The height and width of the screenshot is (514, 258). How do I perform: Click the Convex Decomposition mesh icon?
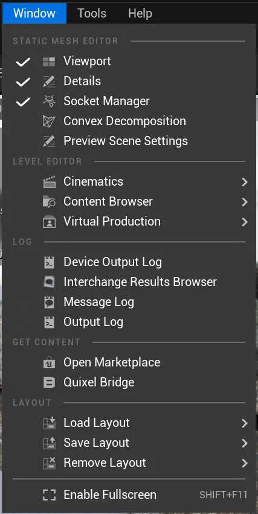pyautogui.click(x=49, y=122)
